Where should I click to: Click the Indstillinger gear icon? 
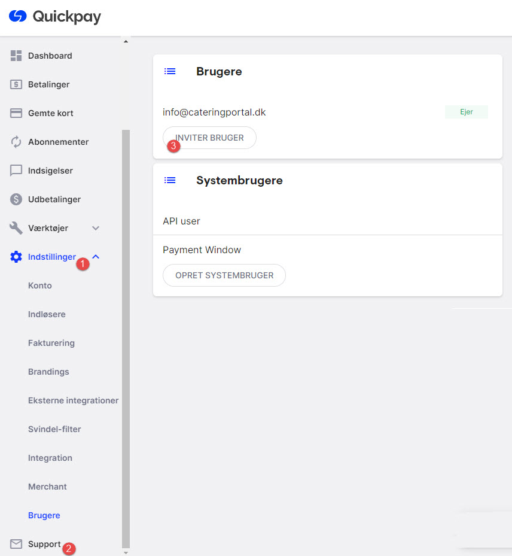(x=16, y=257)
